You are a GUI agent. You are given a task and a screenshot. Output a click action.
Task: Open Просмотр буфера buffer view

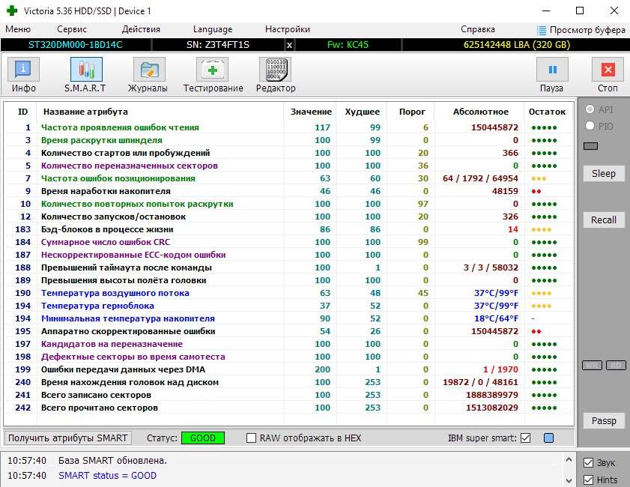tap(581, 30)
